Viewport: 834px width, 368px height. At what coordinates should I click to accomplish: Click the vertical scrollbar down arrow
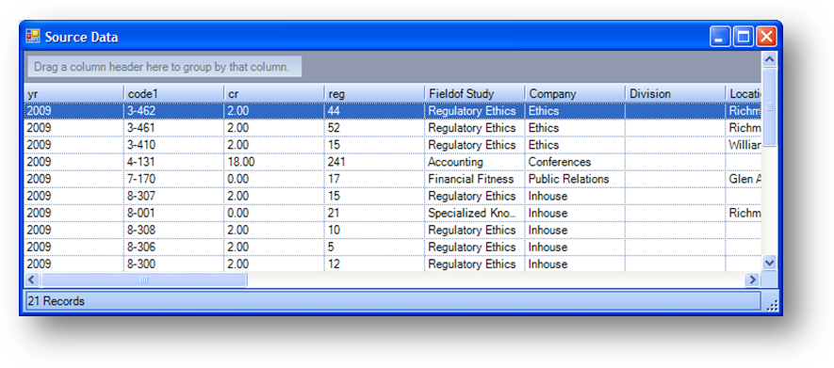769,263
